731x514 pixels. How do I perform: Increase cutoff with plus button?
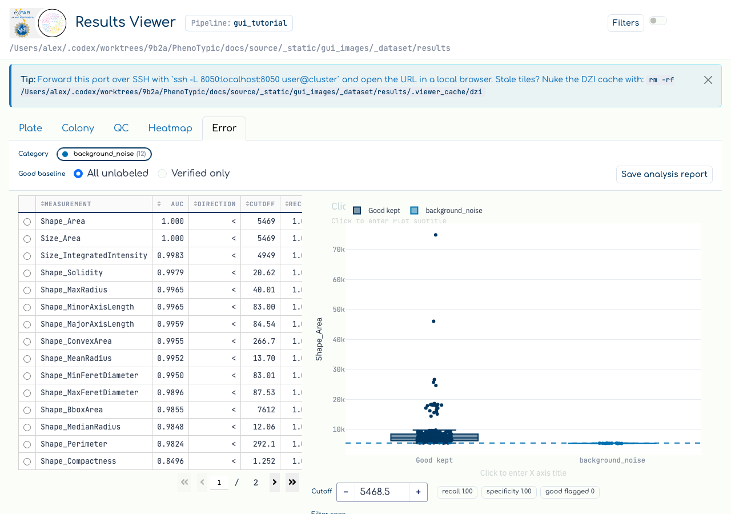pyautogui.click(x=418, y=492)
